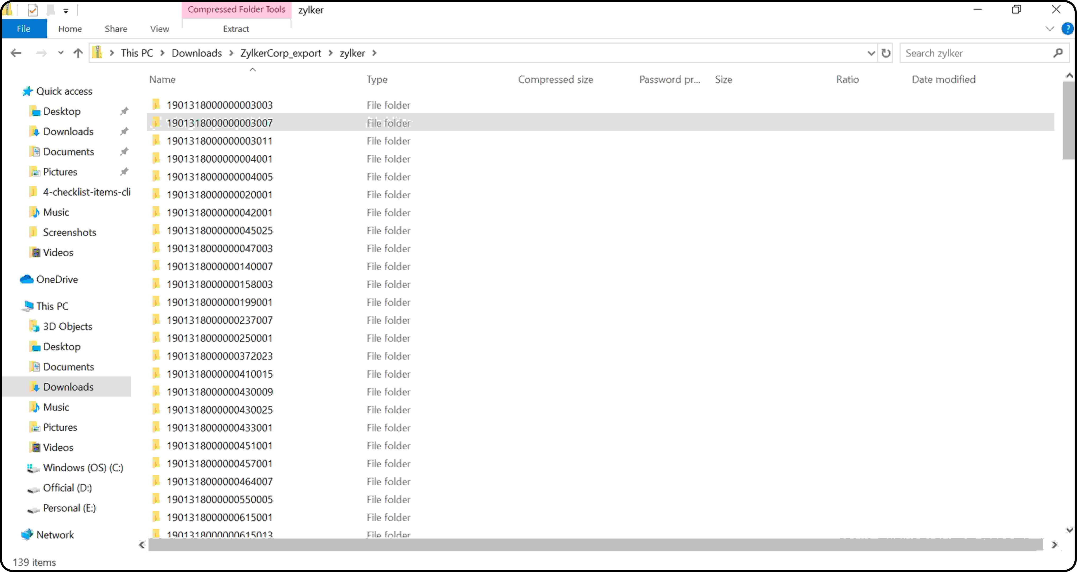Click the Forward navigation arrow
This screenshot has height=572, width=1077.
click(x=41, y=53)
